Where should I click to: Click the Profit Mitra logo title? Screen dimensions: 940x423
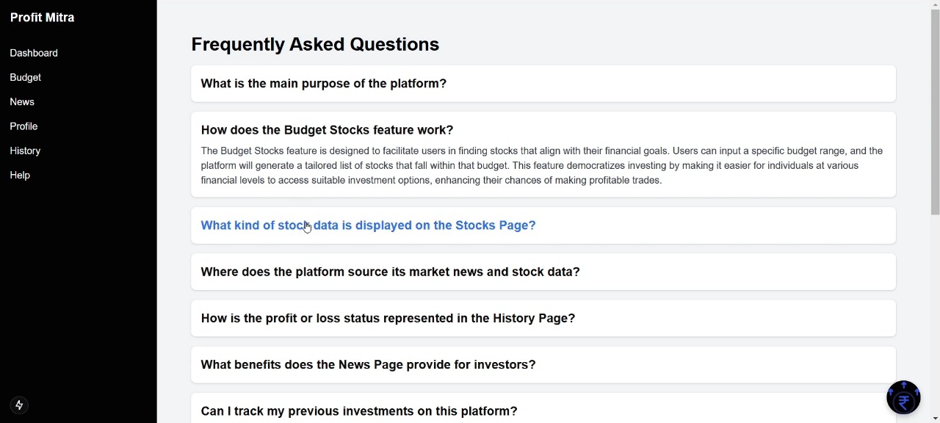coord(43,18)
